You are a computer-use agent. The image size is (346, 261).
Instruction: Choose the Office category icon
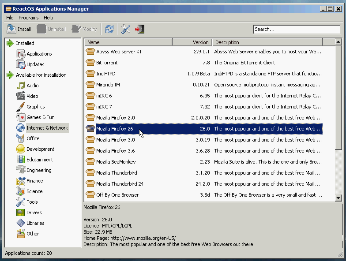click(x=20, y=138)
